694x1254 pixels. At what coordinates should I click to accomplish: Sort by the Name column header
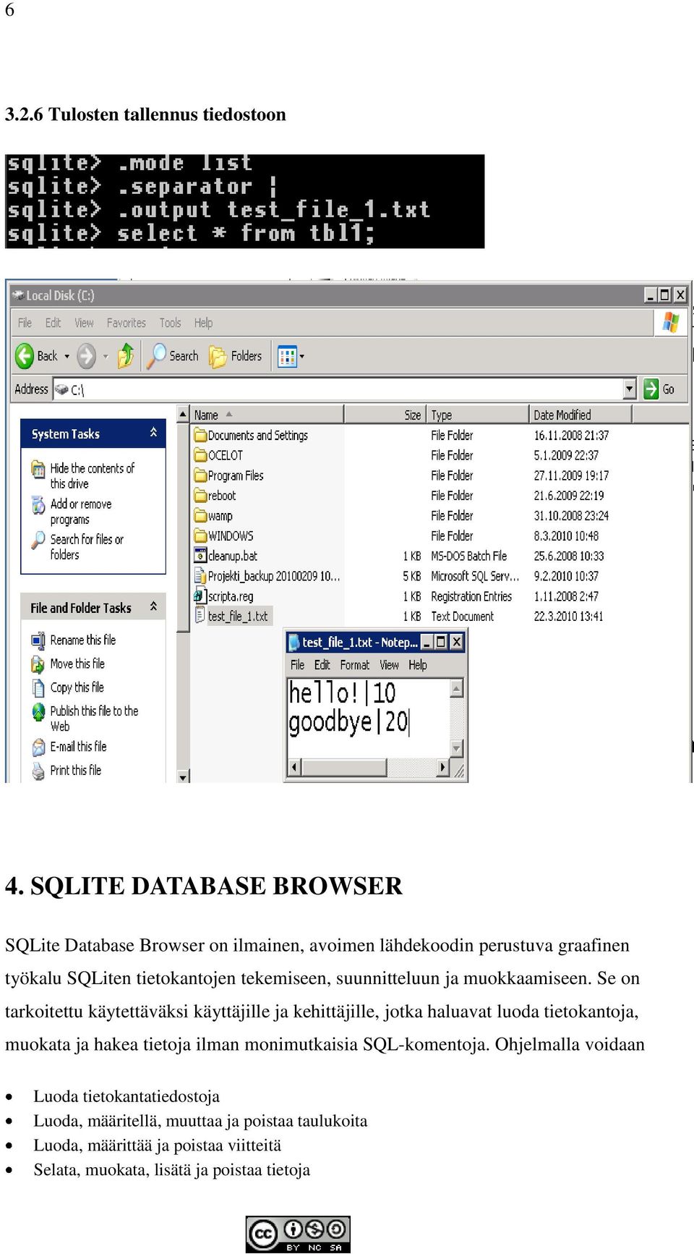(x=267, y=415)
